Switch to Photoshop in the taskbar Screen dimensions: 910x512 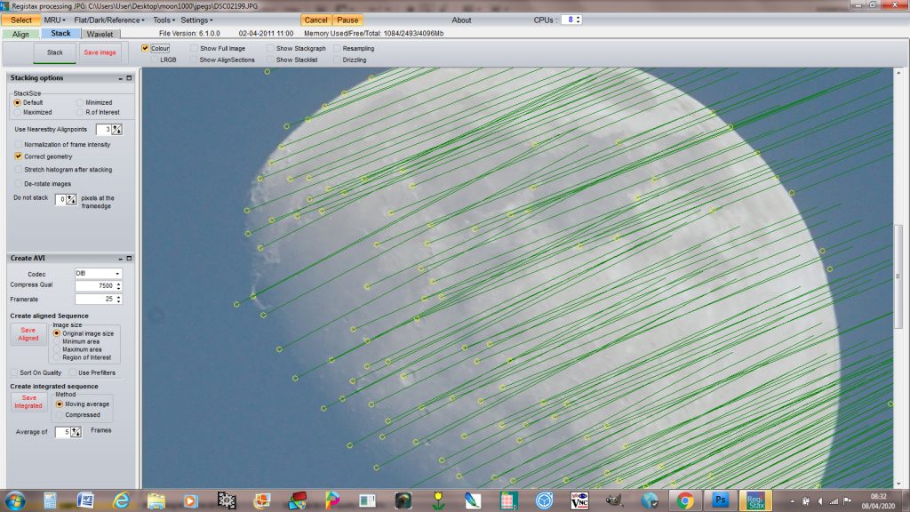click(x=720, y=500)
